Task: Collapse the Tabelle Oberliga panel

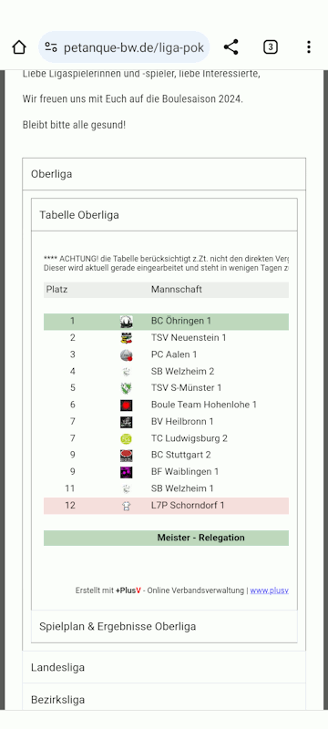Action: tap(164, 215)
